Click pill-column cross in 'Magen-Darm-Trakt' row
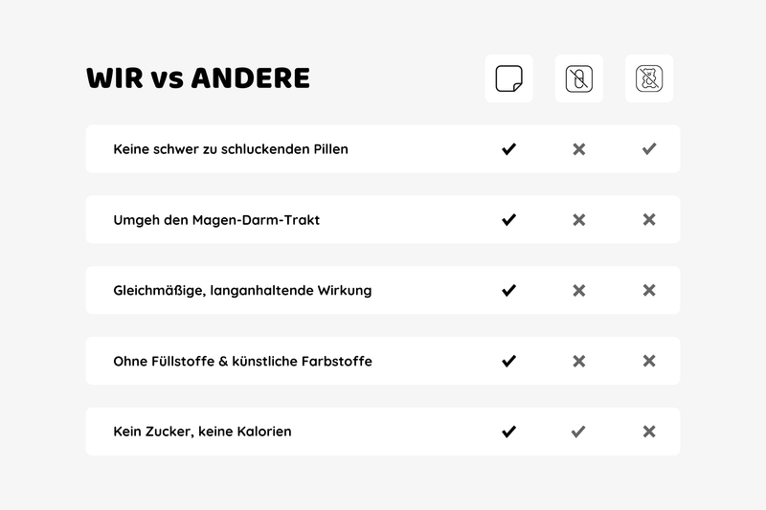The width and height of the screenshot is (766, 510). click(x=578, y=220)
